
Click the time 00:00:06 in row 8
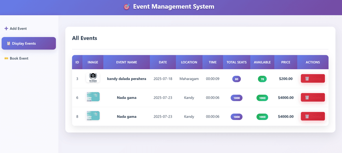(x=213, y=117)
